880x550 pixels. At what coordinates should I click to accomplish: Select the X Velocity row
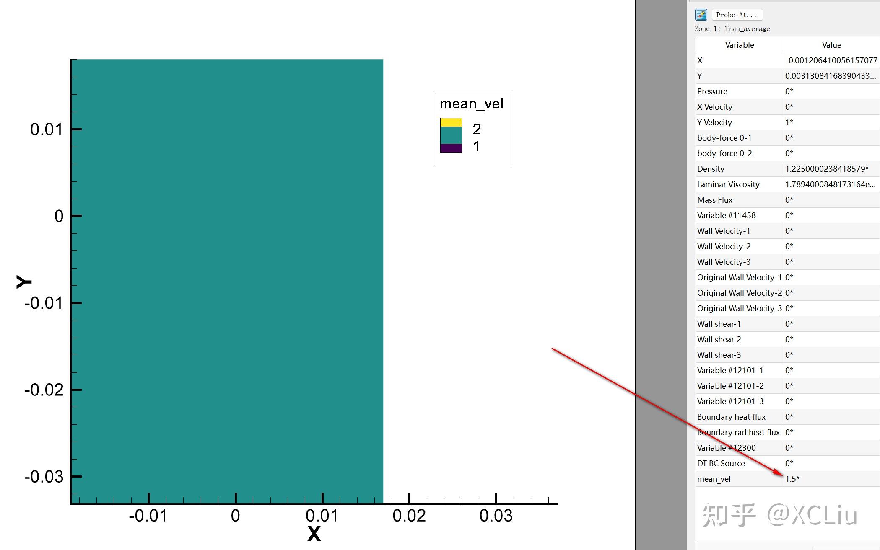pyautogui.click(x=714, y=107)
